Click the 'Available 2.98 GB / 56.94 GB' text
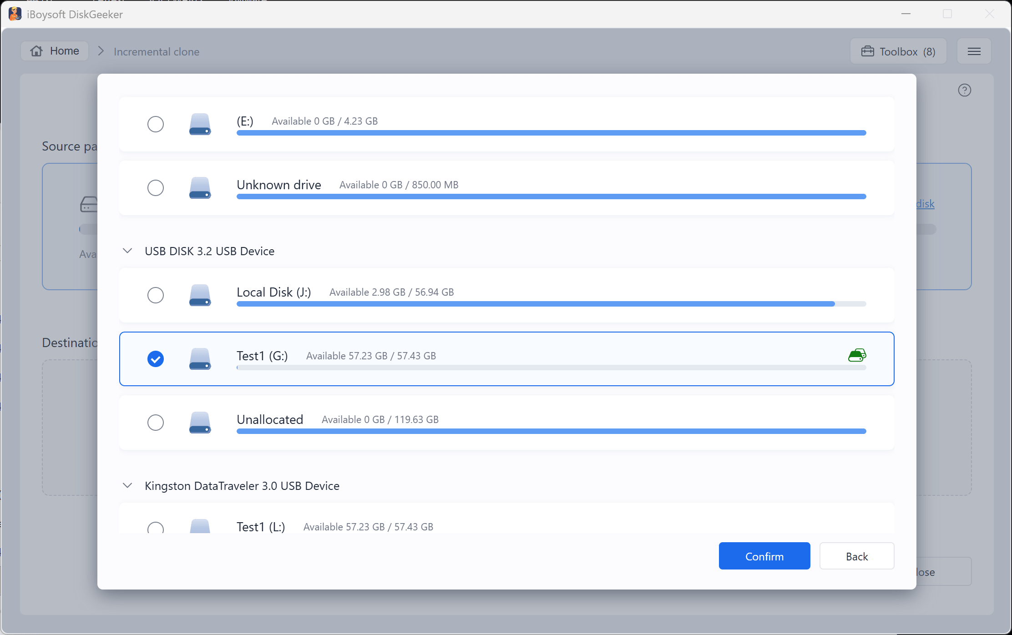1012x635 pixels. tap(391, 292)
